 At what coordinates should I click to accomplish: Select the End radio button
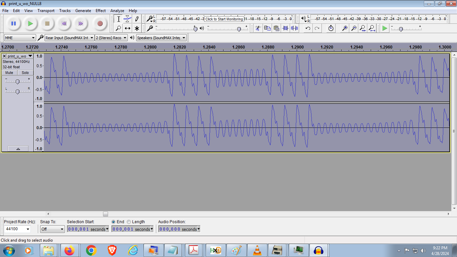click(x=113, y=222)
